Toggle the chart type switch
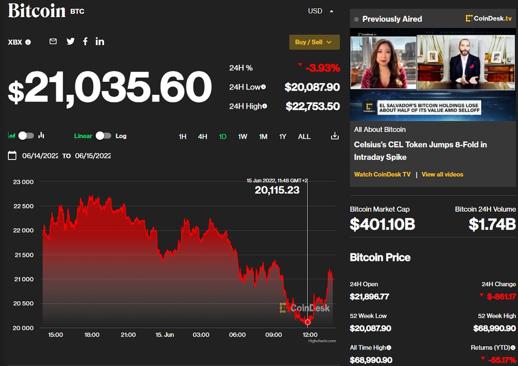 point(26,136)
